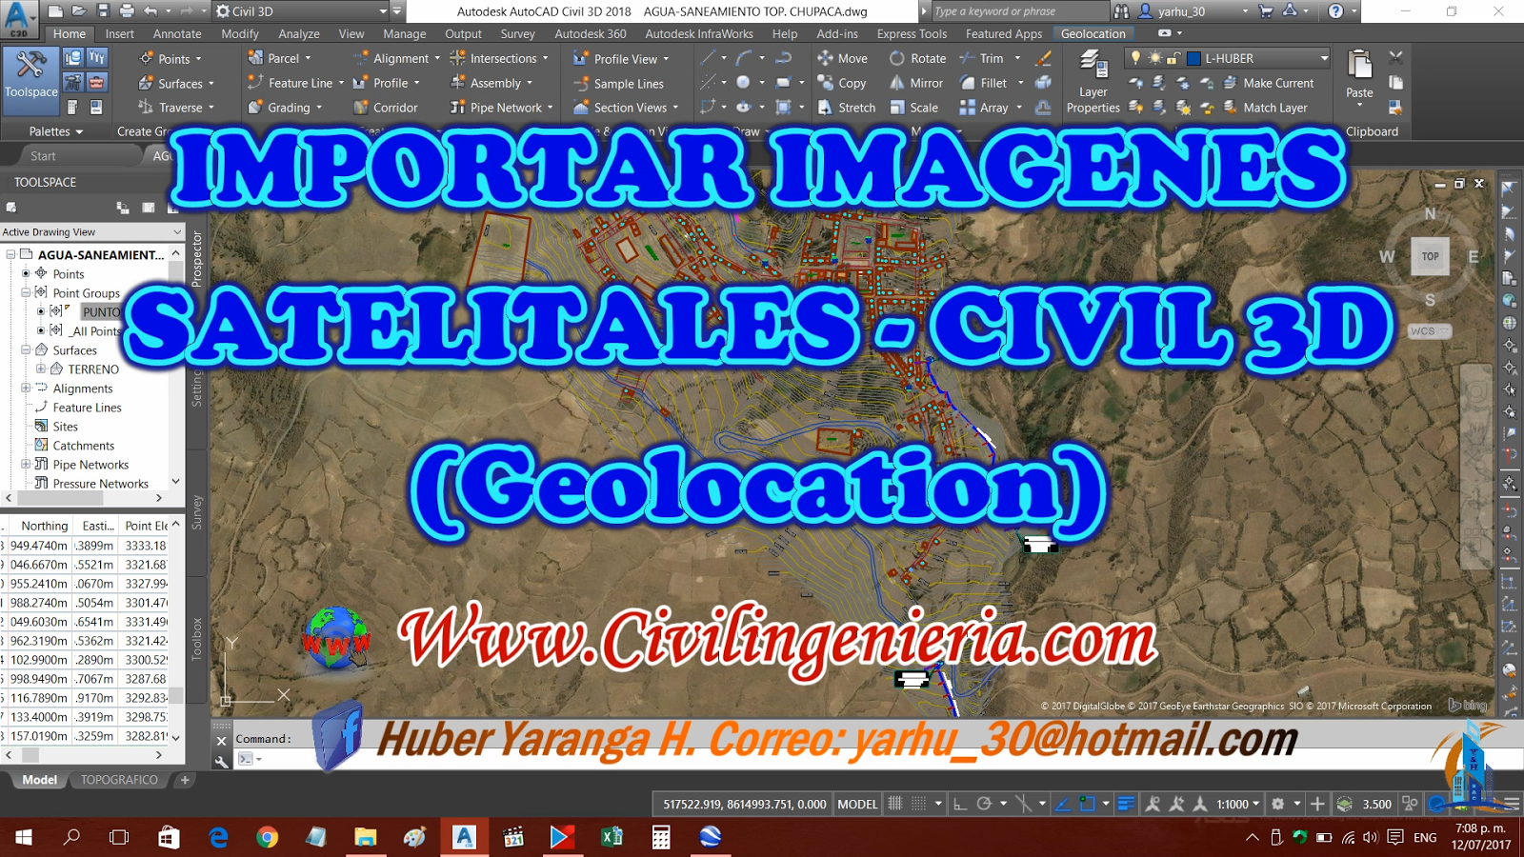This screenshot has width=1524, height=857.
Task: Click the Make Current layer tool
Action: 1269,83
